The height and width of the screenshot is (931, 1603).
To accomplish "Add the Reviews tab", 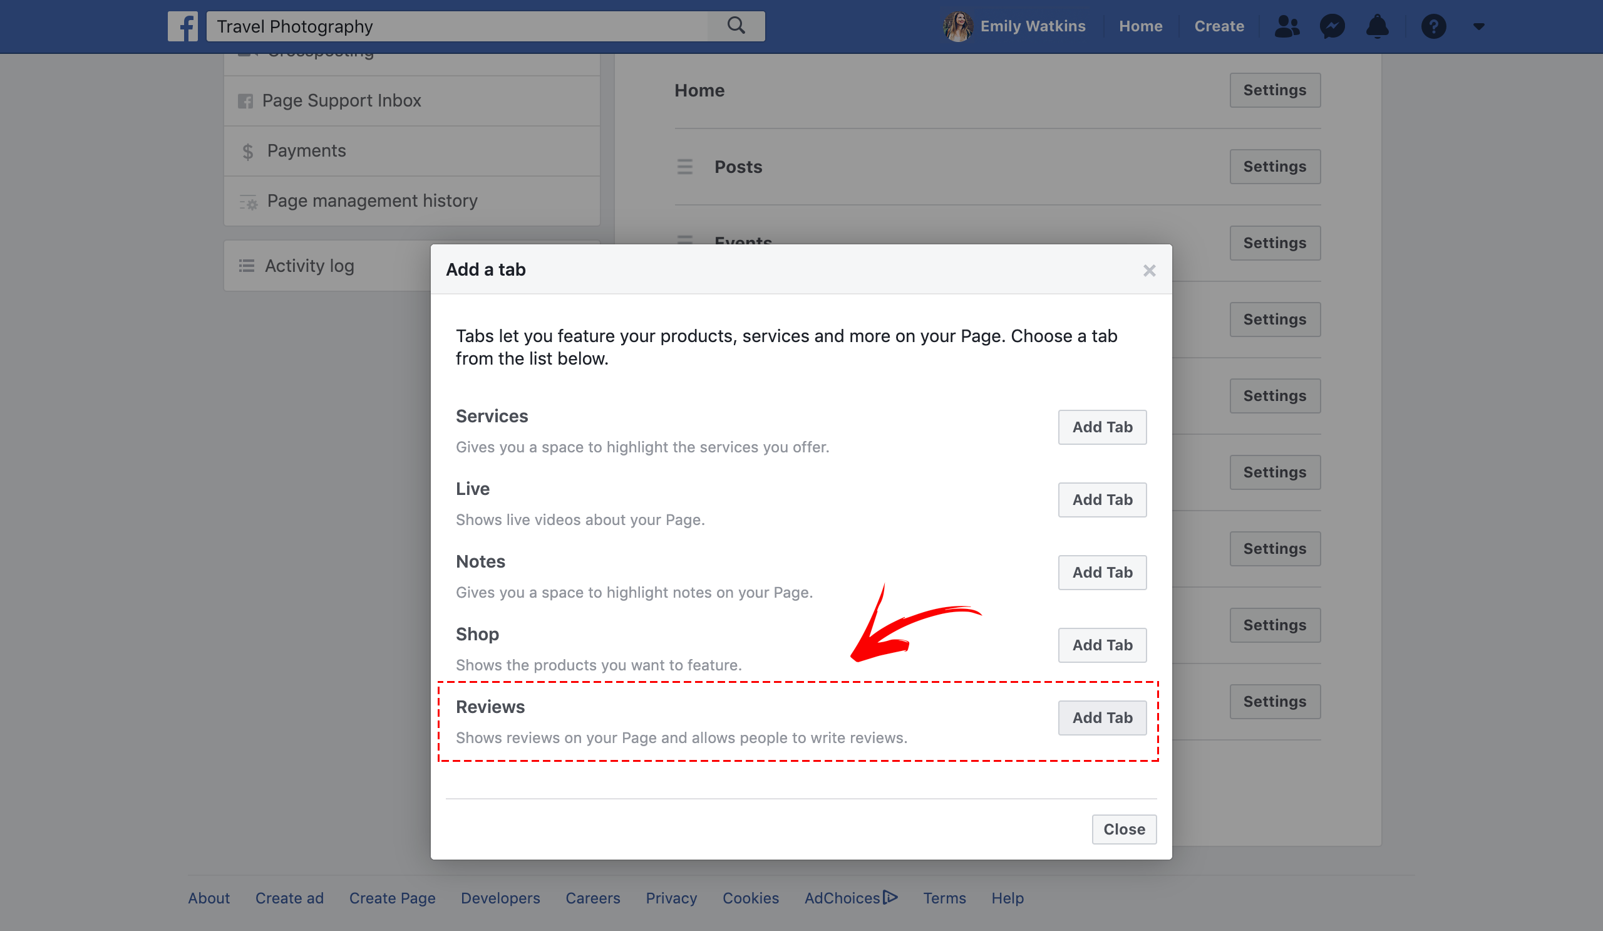I will click(x=1101, y=718).
